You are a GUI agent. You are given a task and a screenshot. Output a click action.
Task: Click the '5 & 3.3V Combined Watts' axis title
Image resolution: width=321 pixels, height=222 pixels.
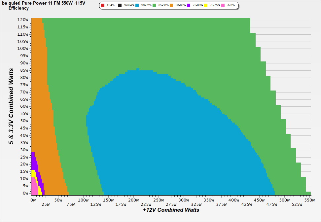(x=11, y=106)
